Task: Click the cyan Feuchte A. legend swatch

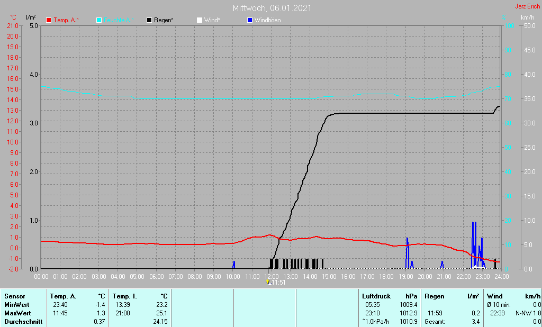Action: 99,21
